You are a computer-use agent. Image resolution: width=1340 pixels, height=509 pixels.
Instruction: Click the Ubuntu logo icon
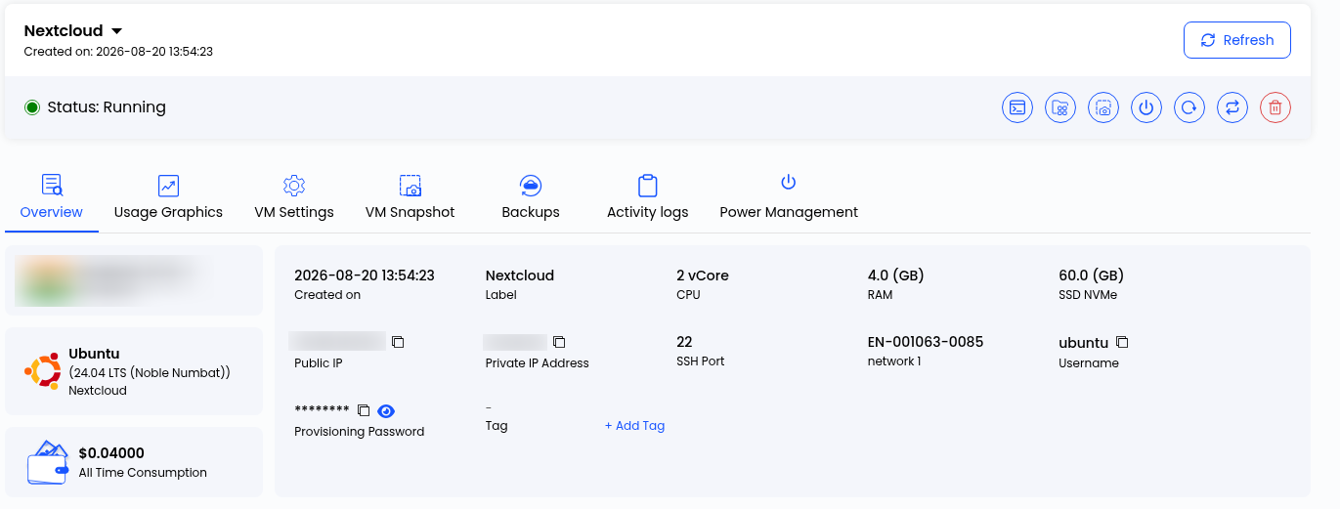pos(42,371)
